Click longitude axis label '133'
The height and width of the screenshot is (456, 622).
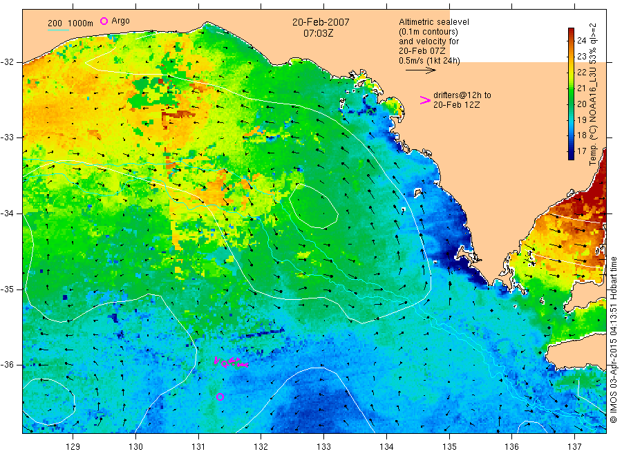323,447
